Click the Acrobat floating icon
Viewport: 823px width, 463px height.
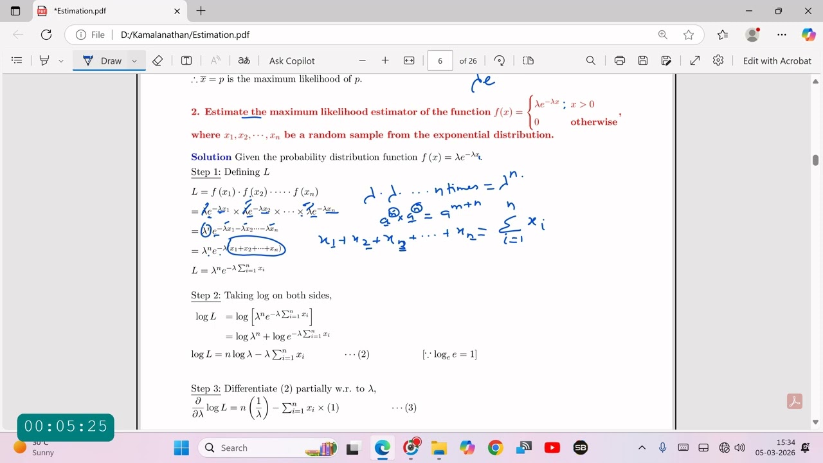794,401
